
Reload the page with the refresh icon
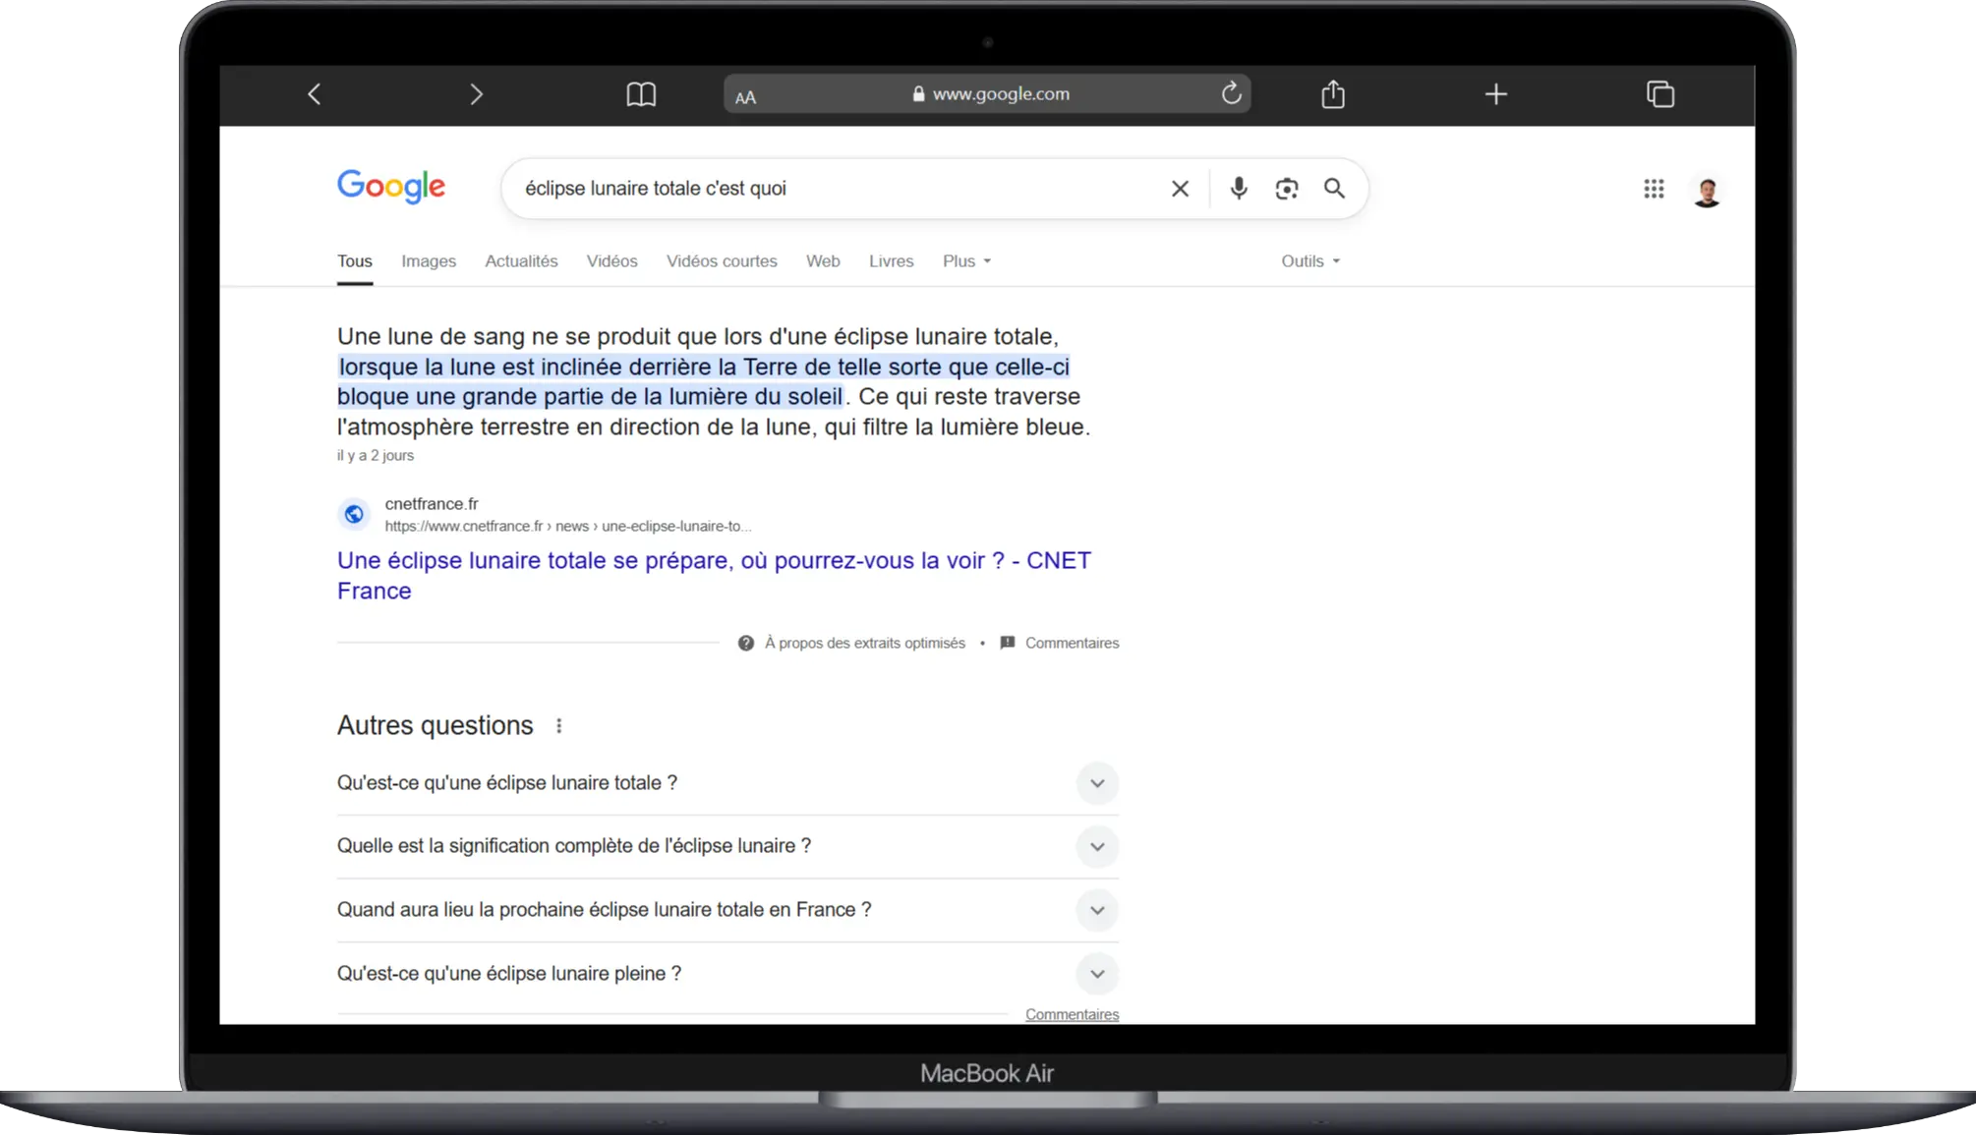click(1231, 93)
